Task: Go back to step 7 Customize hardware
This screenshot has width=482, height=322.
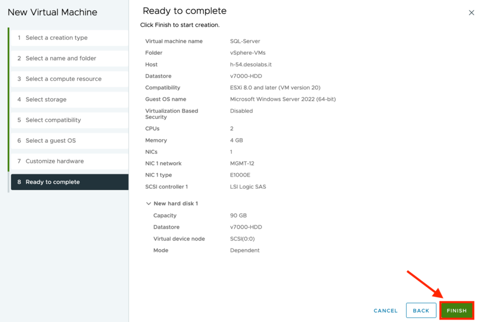Action: tap(55, 161)
